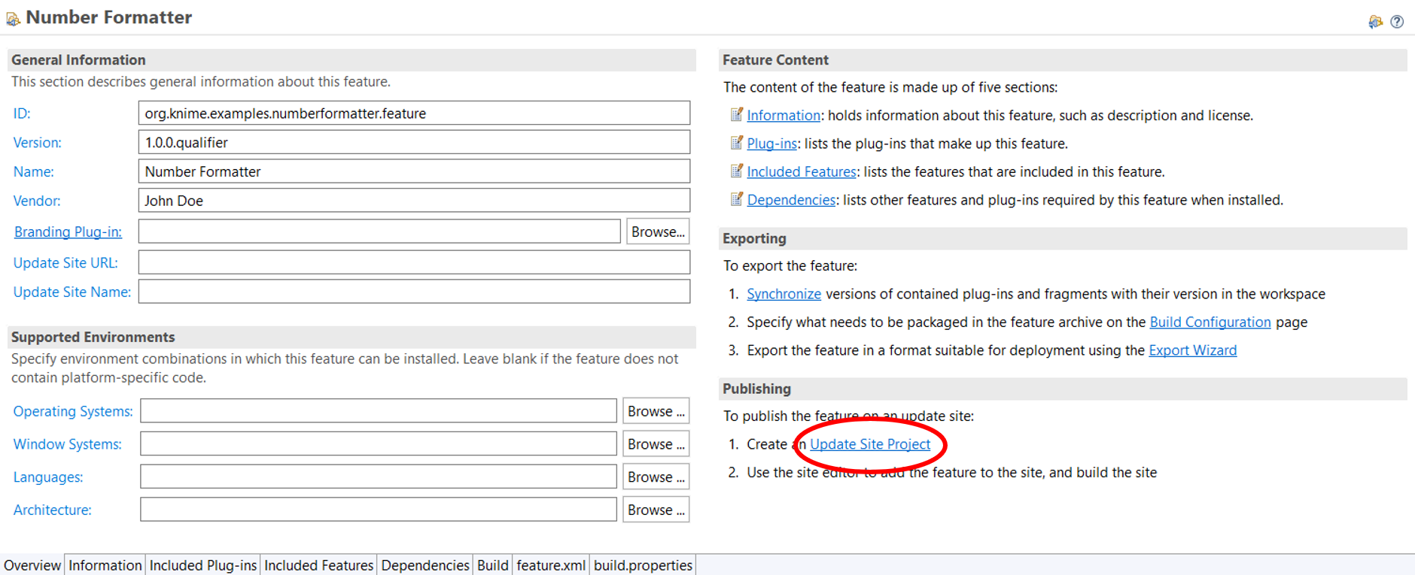The image size is (1415, 575).
Task: Open the Included Features link
Action: tap(802, 172)
